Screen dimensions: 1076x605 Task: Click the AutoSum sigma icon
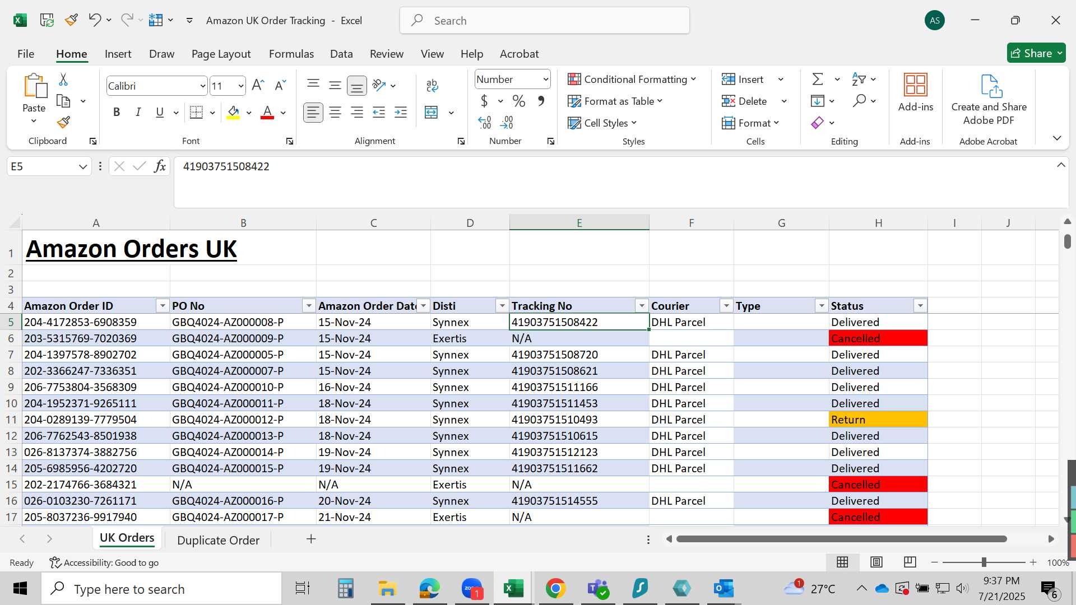click(x=818, y=79)
